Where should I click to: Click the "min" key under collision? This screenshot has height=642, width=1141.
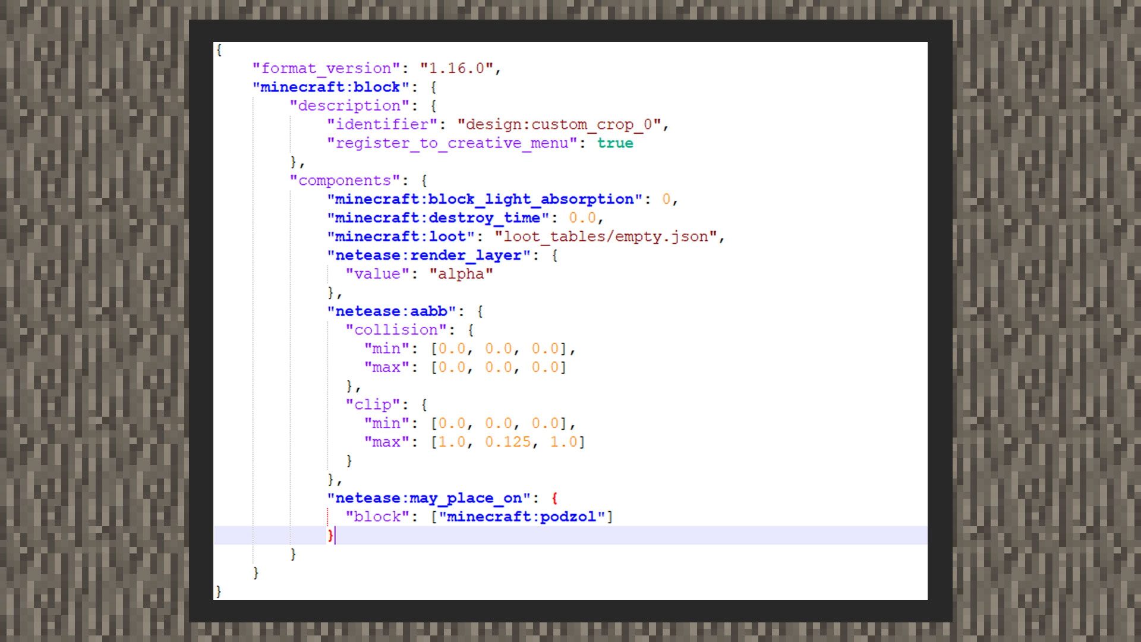pyautogui.click(x=386, y=349)
